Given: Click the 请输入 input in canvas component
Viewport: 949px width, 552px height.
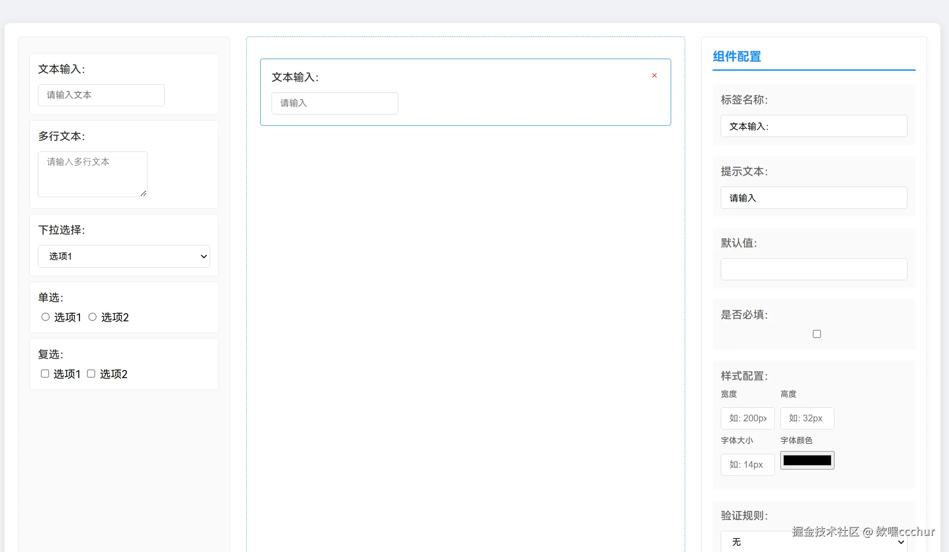Looking at the screenshot, I should click(335, 103).
